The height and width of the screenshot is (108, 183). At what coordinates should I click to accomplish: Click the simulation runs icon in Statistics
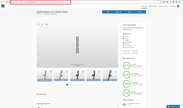pyautogui.click(x=124, y=47)
